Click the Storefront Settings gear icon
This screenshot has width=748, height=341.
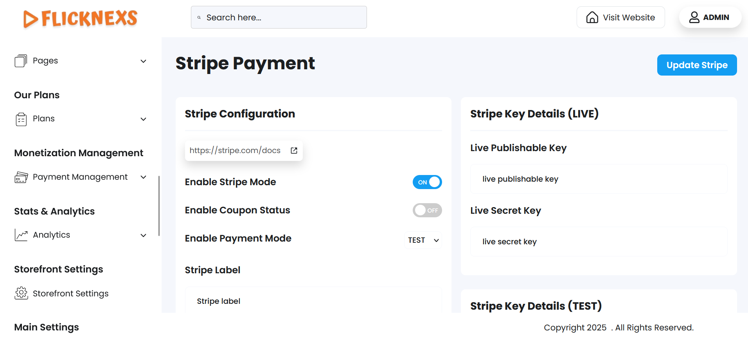click(21, 293)
